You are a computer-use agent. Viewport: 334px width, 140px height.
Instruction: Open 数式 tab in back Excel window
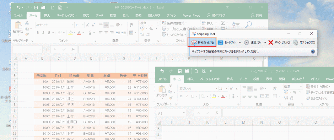point(86,16)
